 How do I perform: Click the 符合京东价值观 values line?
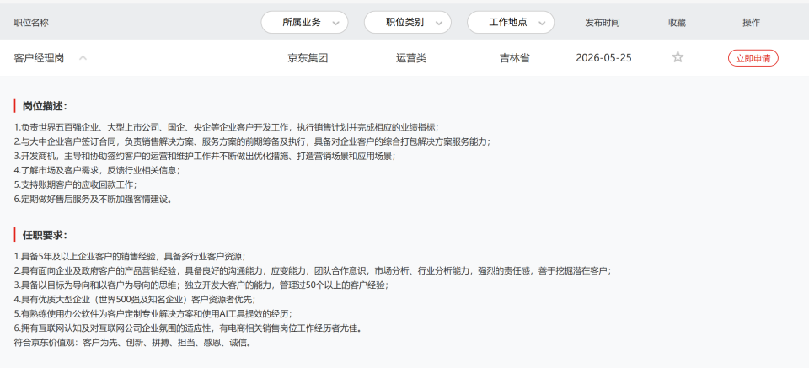click(132, 342)
